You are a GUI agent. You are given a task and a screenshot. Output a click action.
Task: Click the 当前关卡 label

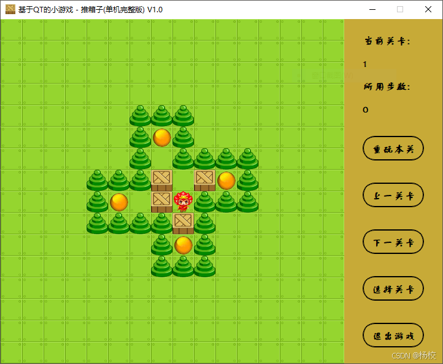pyautogui.click(x=387, y=41)
